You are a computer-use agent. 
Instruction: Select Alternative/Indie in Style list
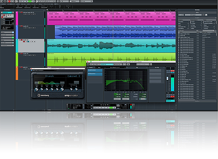[209, 22]
